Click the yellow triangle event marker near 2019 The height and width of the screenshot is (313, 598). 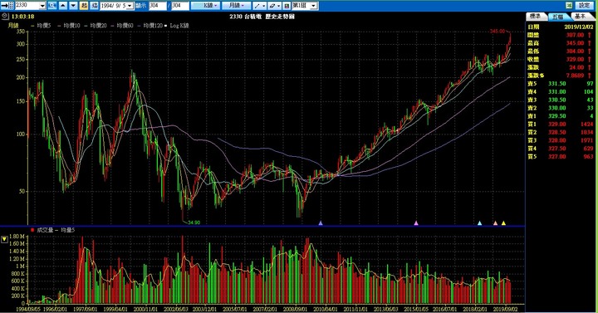pyautogui.click(x=503, y=223)
